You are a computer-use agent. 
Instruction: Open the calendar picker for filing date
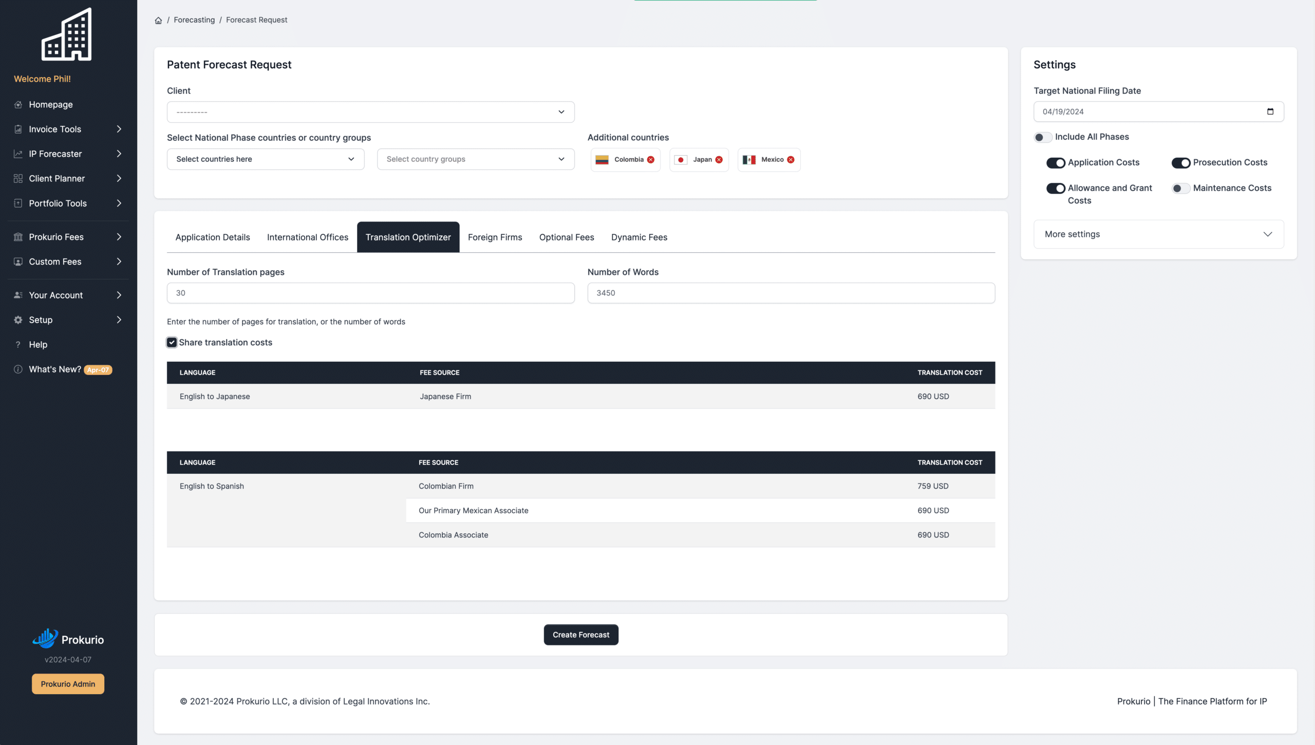click(x=1270, y=111)
